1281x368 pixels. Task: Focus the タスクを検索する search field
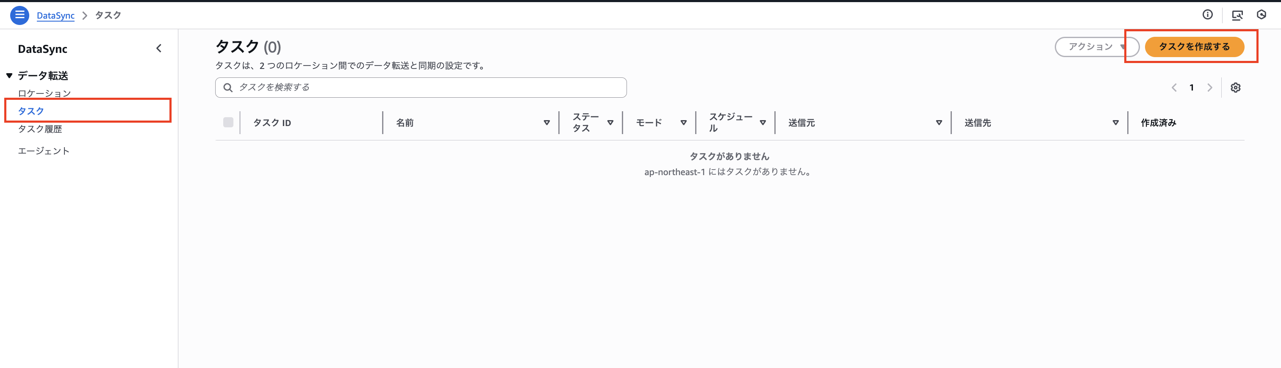click(421, 88)
